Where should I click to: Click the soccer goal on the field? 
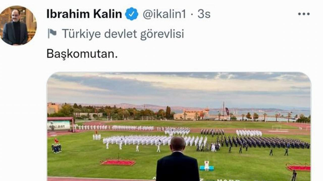(x=277, y=127)
